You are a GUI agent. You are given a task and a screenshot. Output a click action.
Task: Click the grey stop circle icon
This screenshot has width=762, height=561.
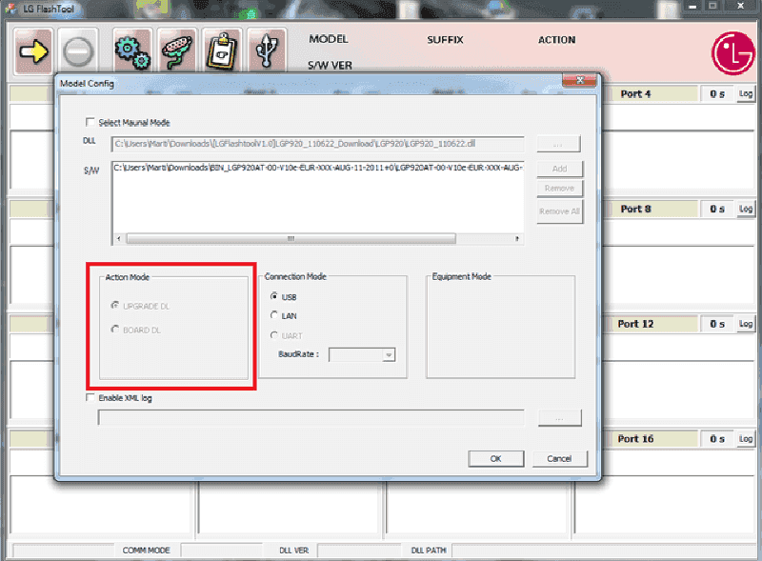click(78, 51)
